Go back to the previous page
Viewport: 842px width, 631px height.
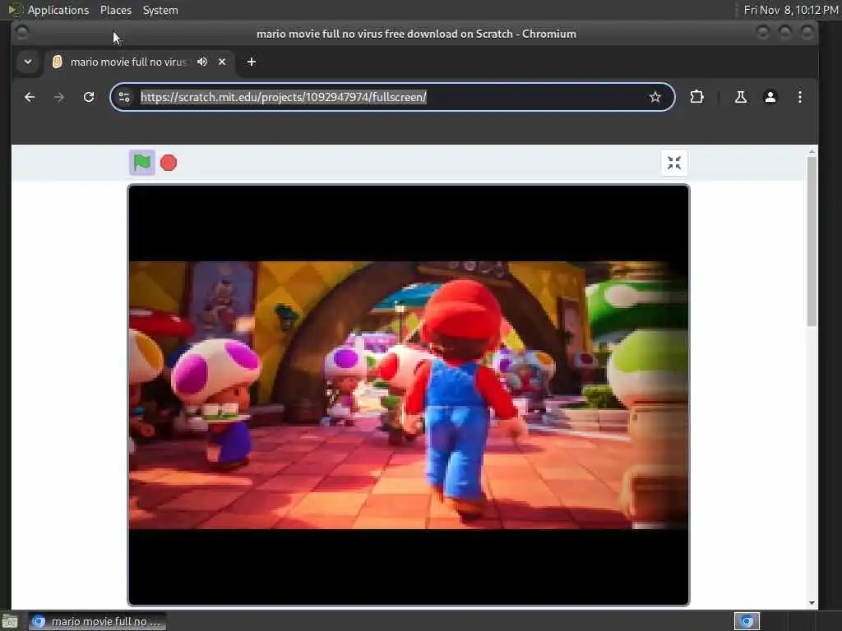[30, 97]
